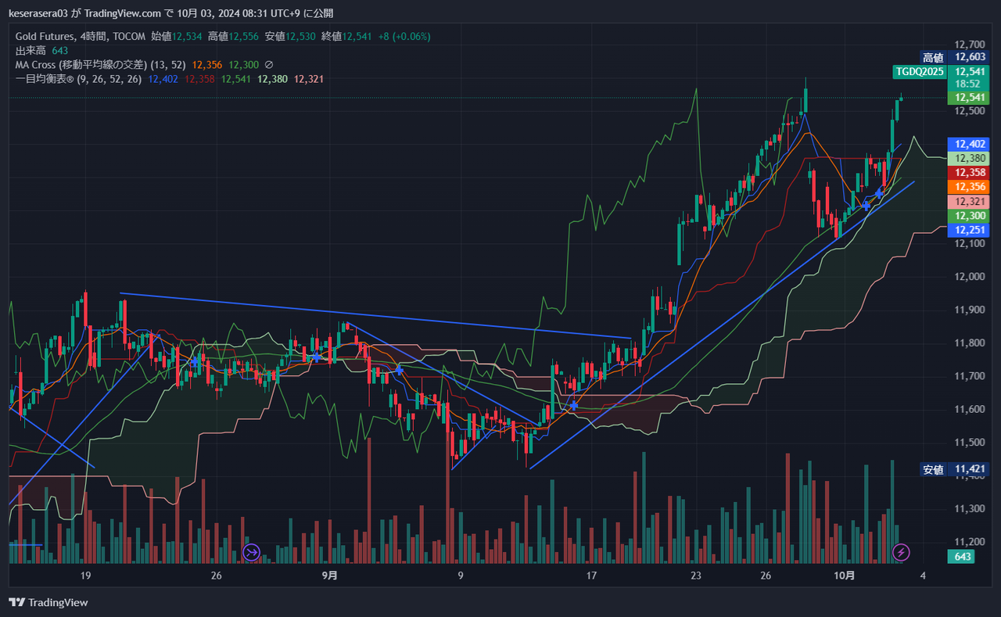1001x617 pixels.
Task: Open the TradingView logo at bottom left
Action: click(x=48, y=602)
